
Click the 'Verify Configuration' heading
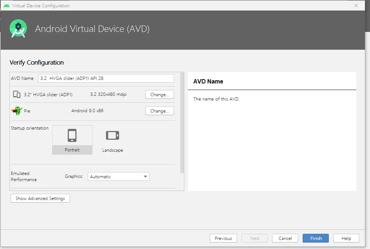[x=36, y=62]
